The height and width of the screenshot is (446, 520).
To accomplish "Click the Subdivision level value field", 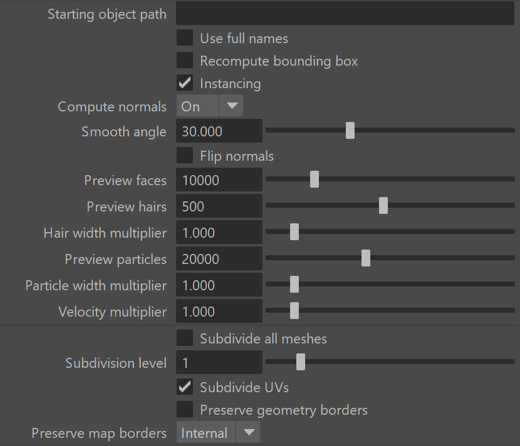I will click(219, 363).
